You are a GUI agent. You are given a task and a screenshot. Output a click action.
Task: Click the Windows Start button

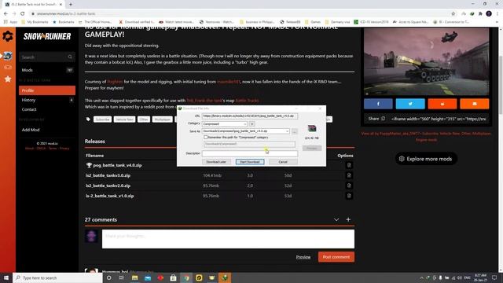(6, 277)
